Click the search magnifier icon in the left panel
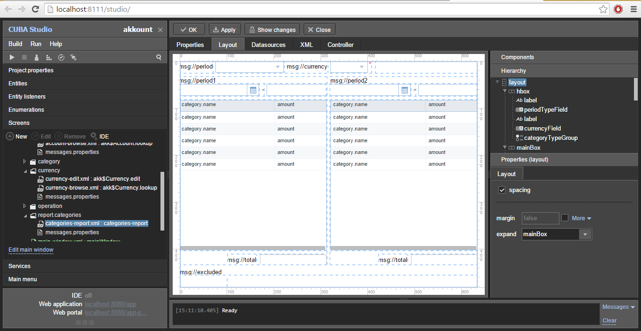The height and width of the screenshot is (331, 641). pyautogui.click(x=159, y=57)
